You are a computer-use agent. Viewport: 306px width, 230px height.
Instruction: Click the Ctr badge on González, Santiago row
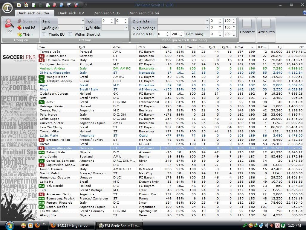[41, 161]
